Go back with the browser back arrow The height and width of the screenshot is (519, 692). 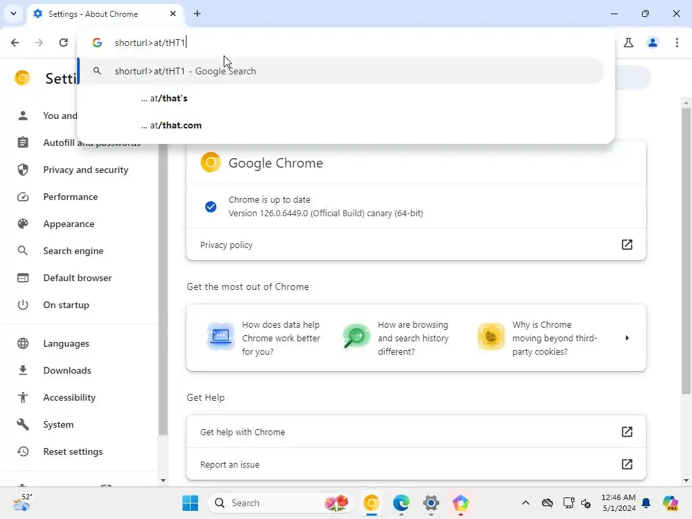point(15,43)
